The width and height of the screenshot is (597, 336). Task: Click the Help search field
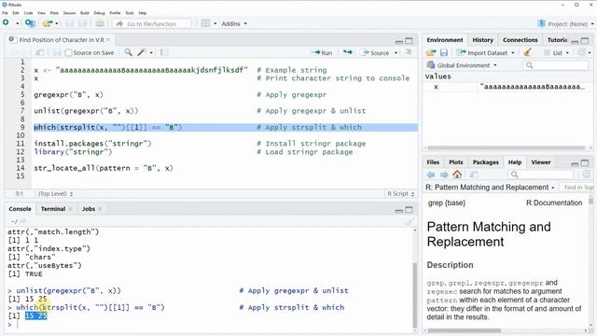pyautogui.click(x=541, y=175)
